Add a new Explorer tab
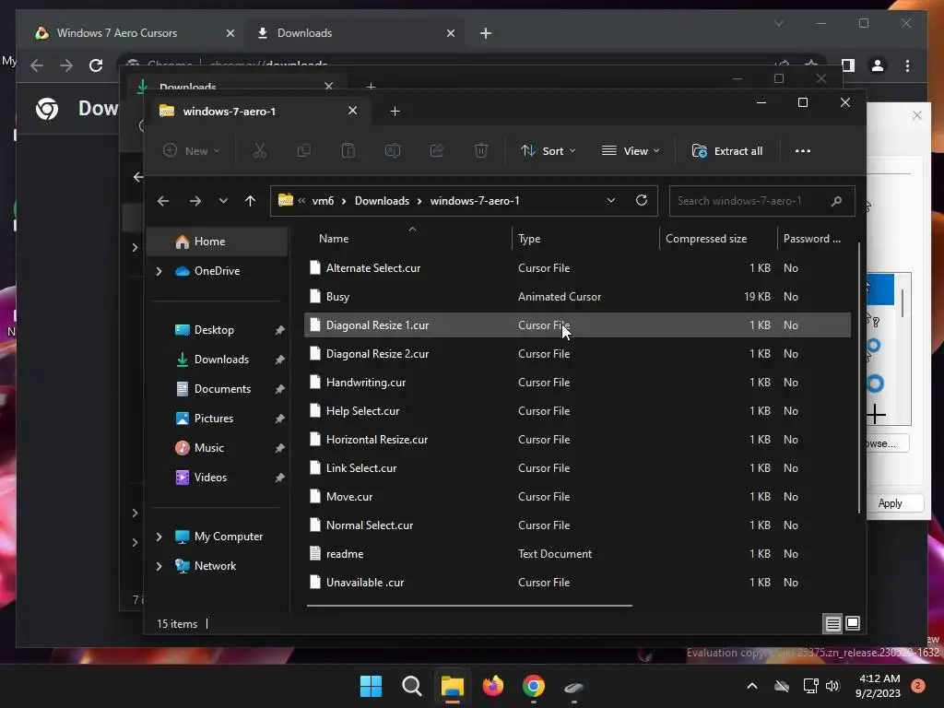Image resolution: width=944 pixels, height=708 pixels. point(395,112)
